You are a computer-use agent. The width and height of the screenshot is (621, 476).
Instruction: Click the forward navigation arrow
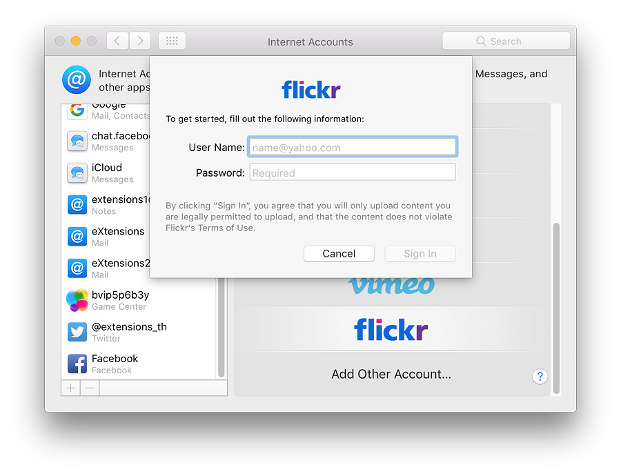click(140, 41)
